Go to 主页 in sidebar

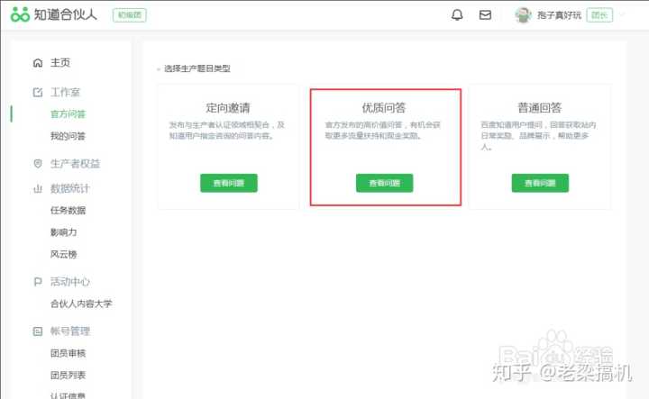[x=60, y=63]
